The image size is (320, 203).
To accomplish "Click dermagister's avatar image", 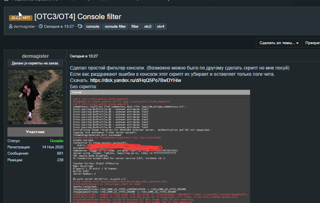I will pyautogui.click(x=35, y=97).
